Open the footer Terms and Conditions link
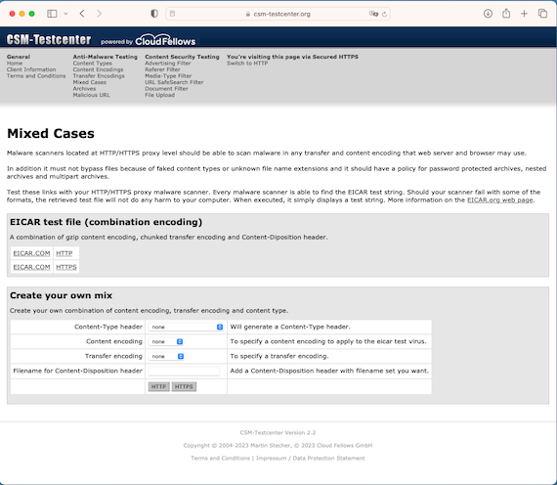This screenshot has height=485, width=557. pos(220,459)
